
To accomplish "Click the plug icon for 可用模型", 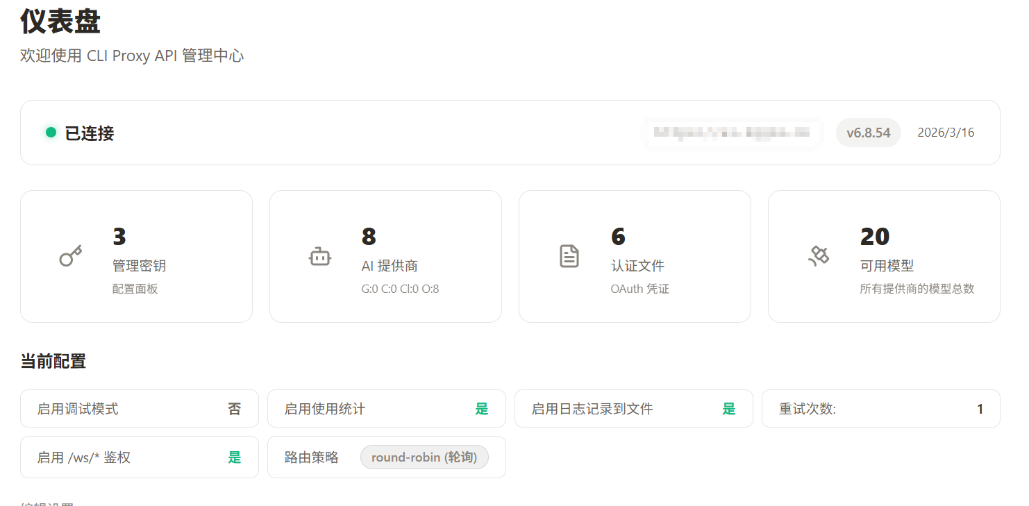I will tap(819, 256).
